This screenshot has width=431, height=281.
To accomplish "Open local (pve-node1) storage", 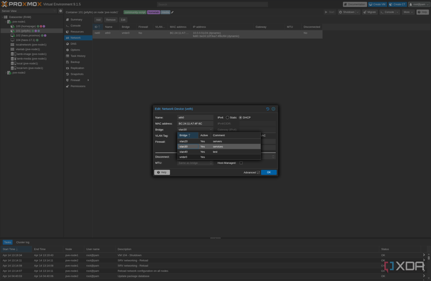I will [27, 63].
